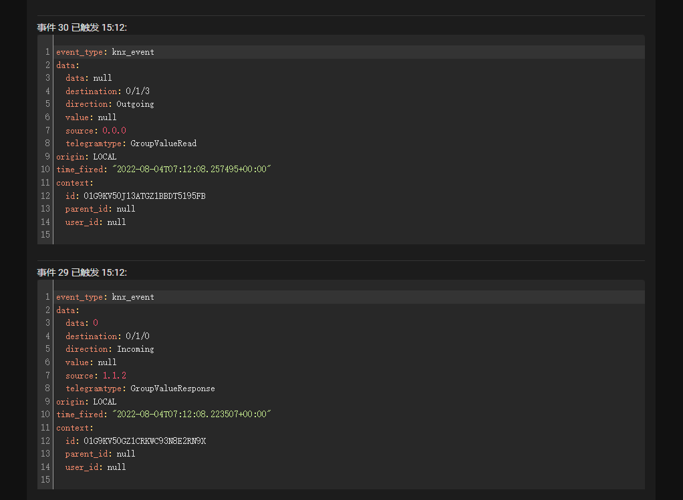The image size is (683, 500).
Task: Click the "data: 0" line in event 29
Action: [82, 323]
